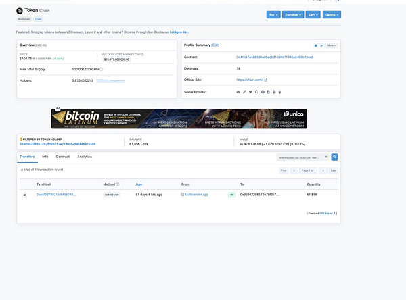Screen dimensions: 406x300
Task: Click the previous page arrow button
Action: [x=294, y=170]
